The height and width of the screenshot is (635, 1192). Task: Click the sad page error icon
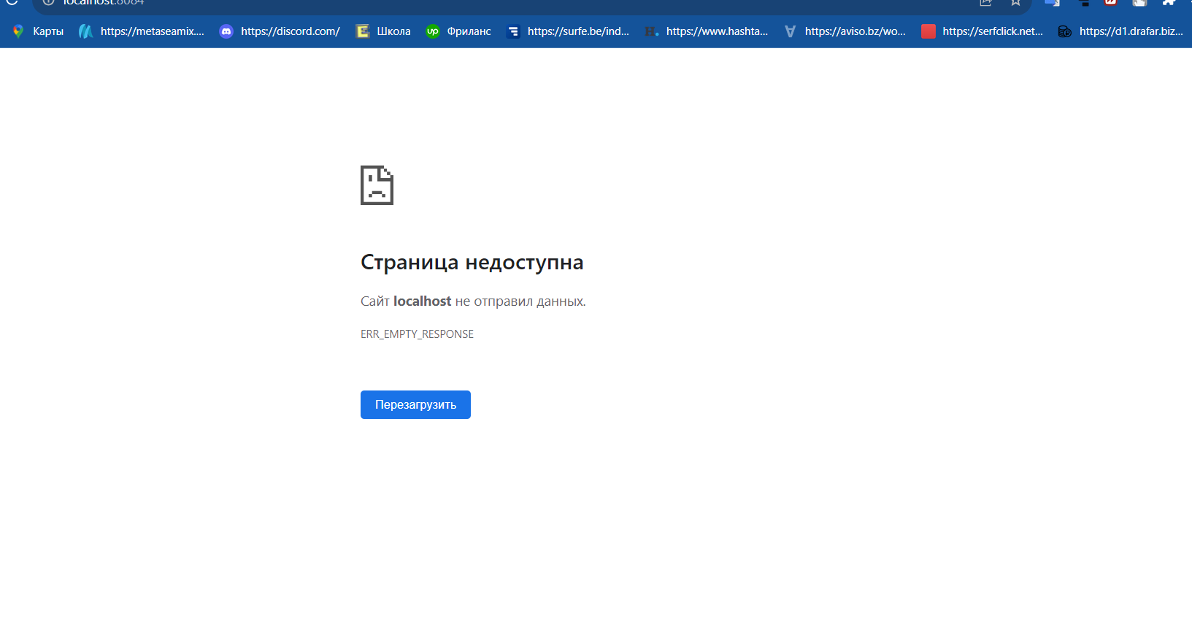click(x=377, y=185)
